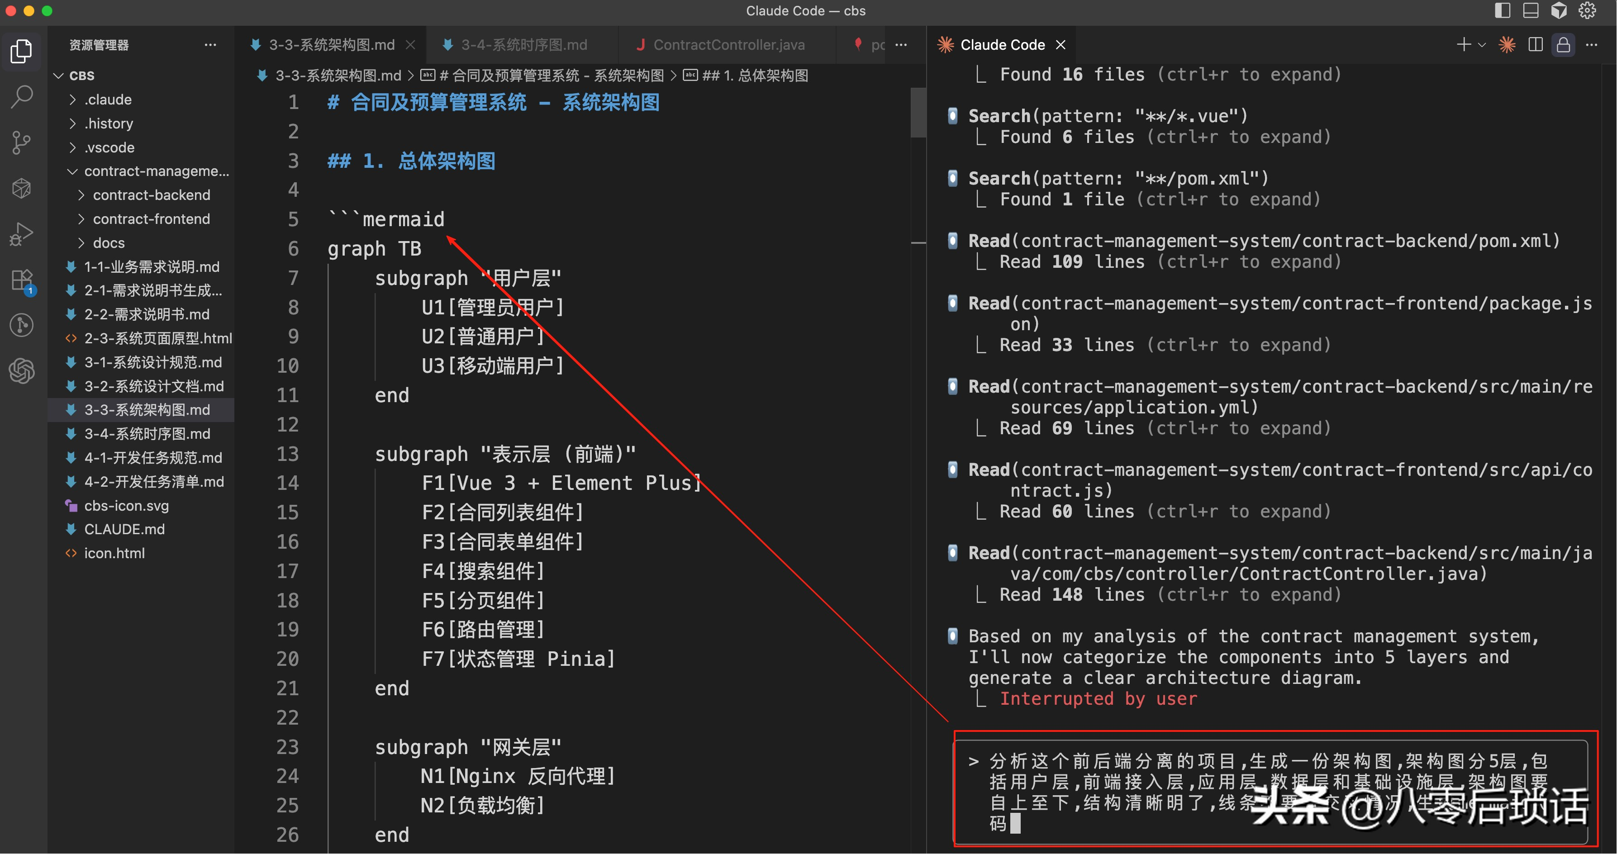Close the 3-3-系统架构图.md tab
1617x854 pixels.
[410, 44]
